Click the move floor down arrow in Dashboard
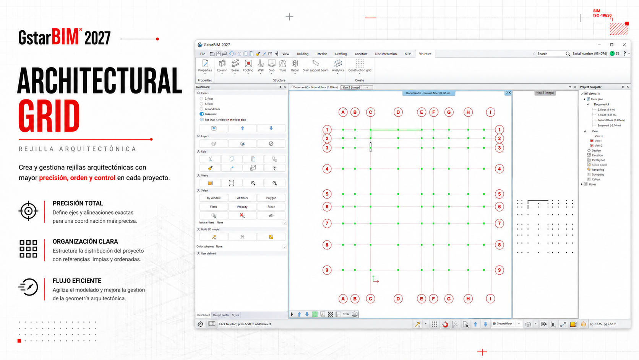 tap(271, 128)
